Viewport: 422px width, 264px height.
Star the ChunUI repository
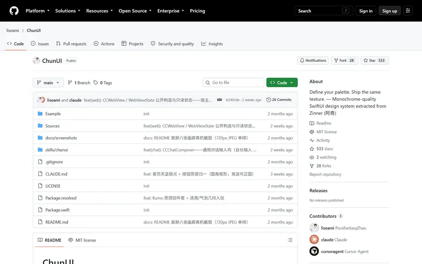pos(375,60)
